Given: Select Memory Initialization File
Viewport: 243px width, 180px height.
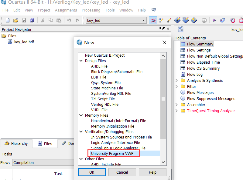Looking at the screenshot, I should tap(113, 126).
